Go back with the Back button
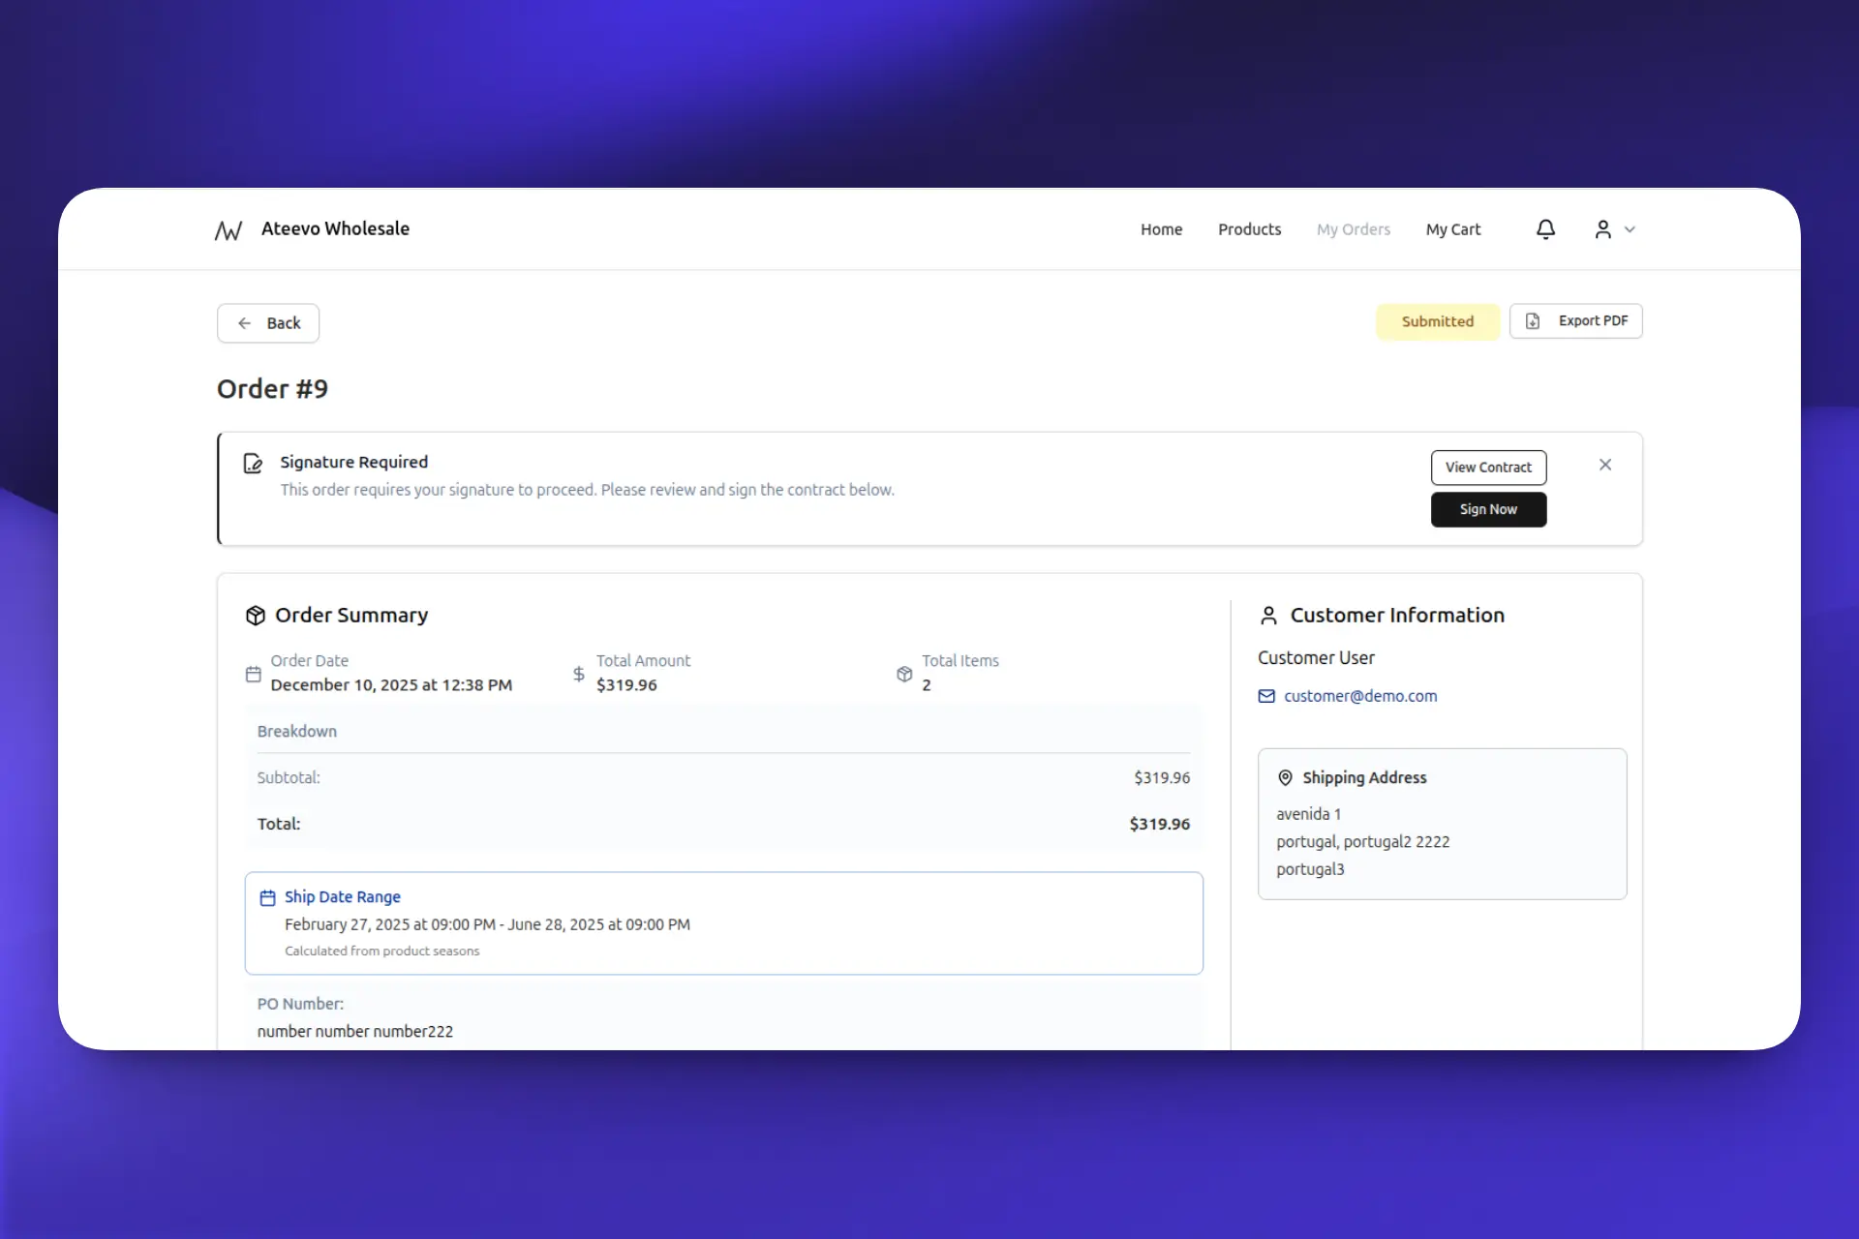This screenshot has width=1859, height=1239. 268,323
